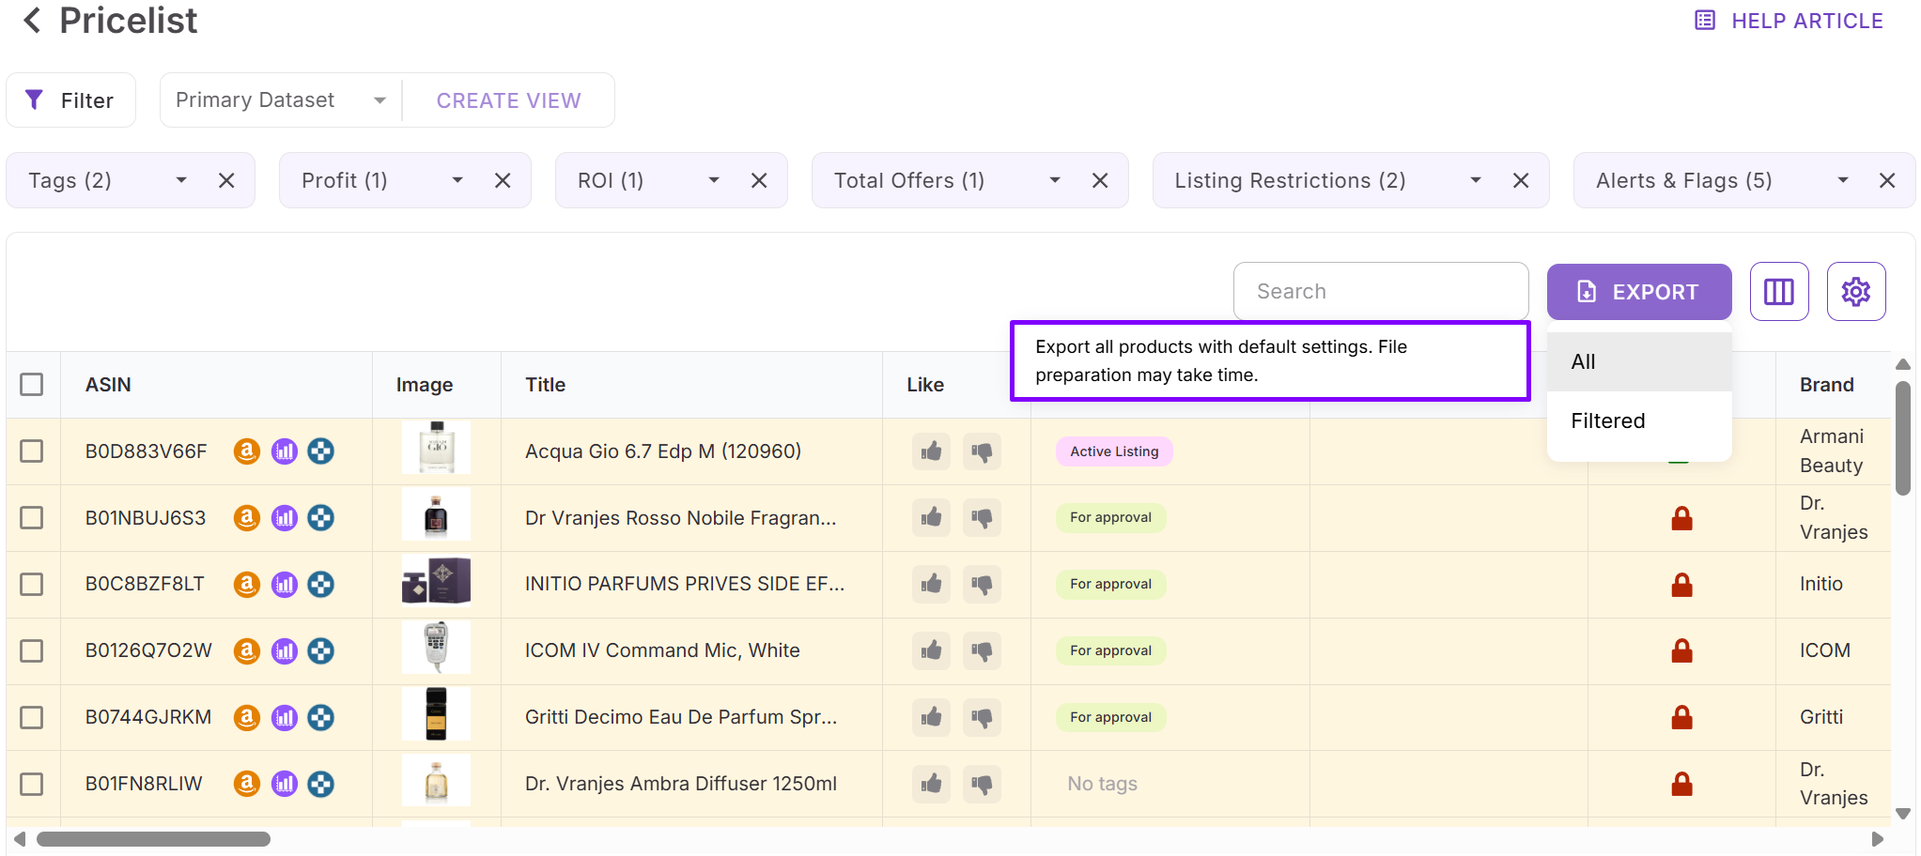Click inside the Search field
The width and height of the screenshot is (1921, 856).
[1380, 291]
